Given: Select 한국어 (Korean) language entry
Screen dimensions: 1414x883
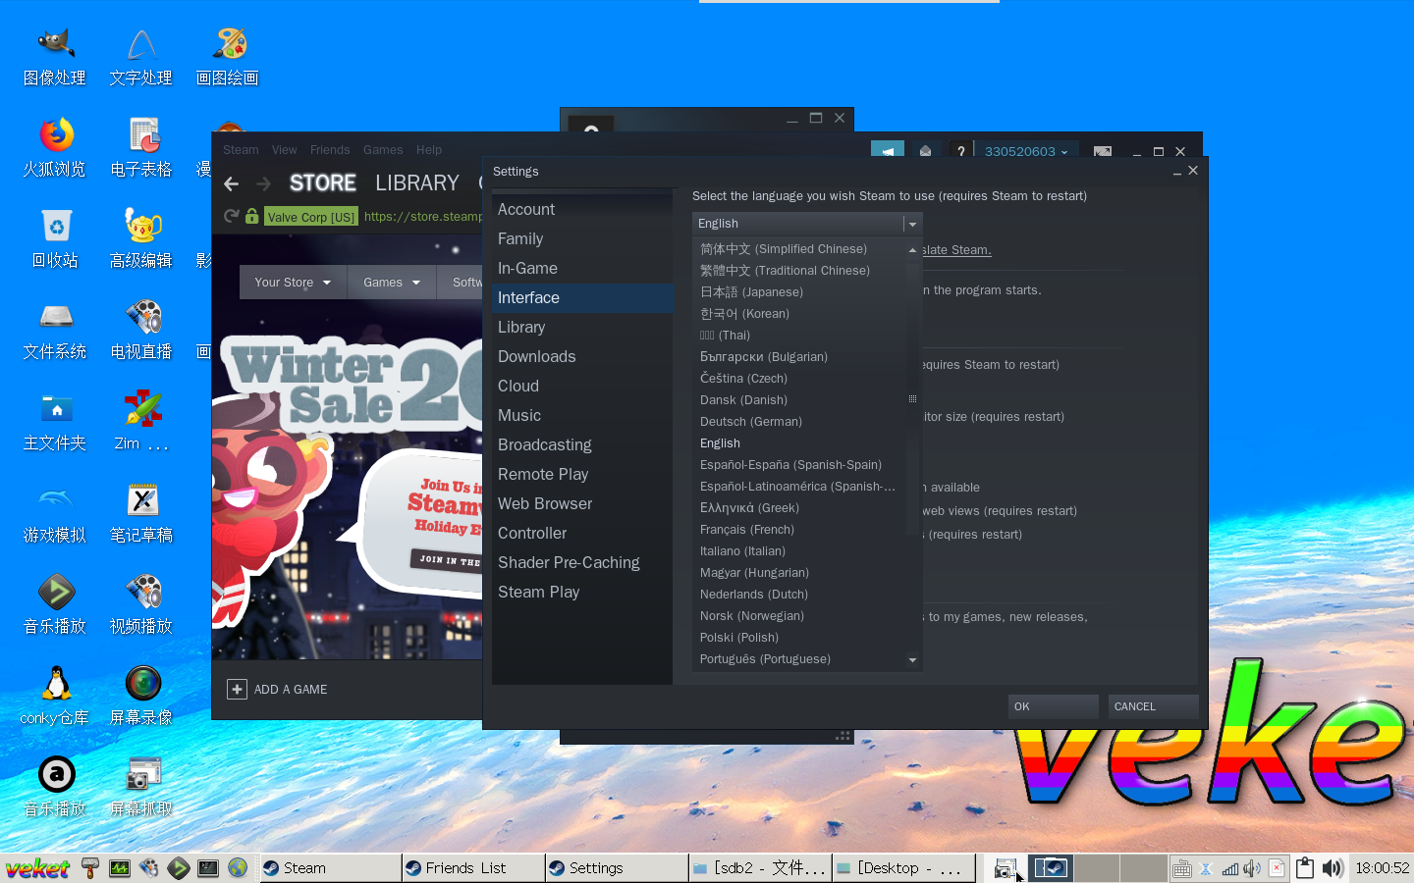Looking at the screenshot, I should click(744, 314).
